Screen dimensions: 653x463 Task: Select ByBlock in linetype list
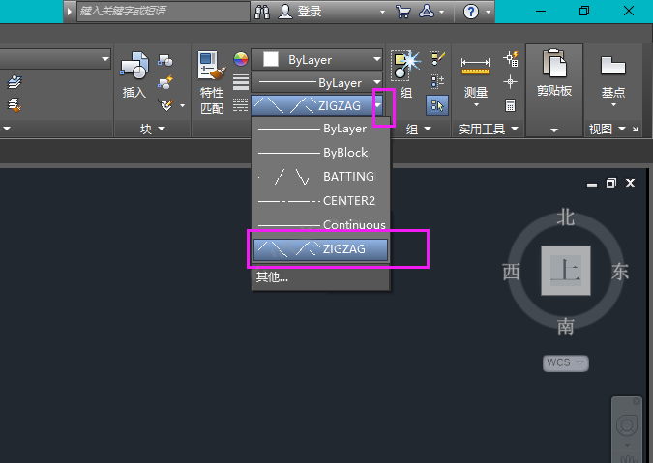pyautogui.click(x=320, y=153)
